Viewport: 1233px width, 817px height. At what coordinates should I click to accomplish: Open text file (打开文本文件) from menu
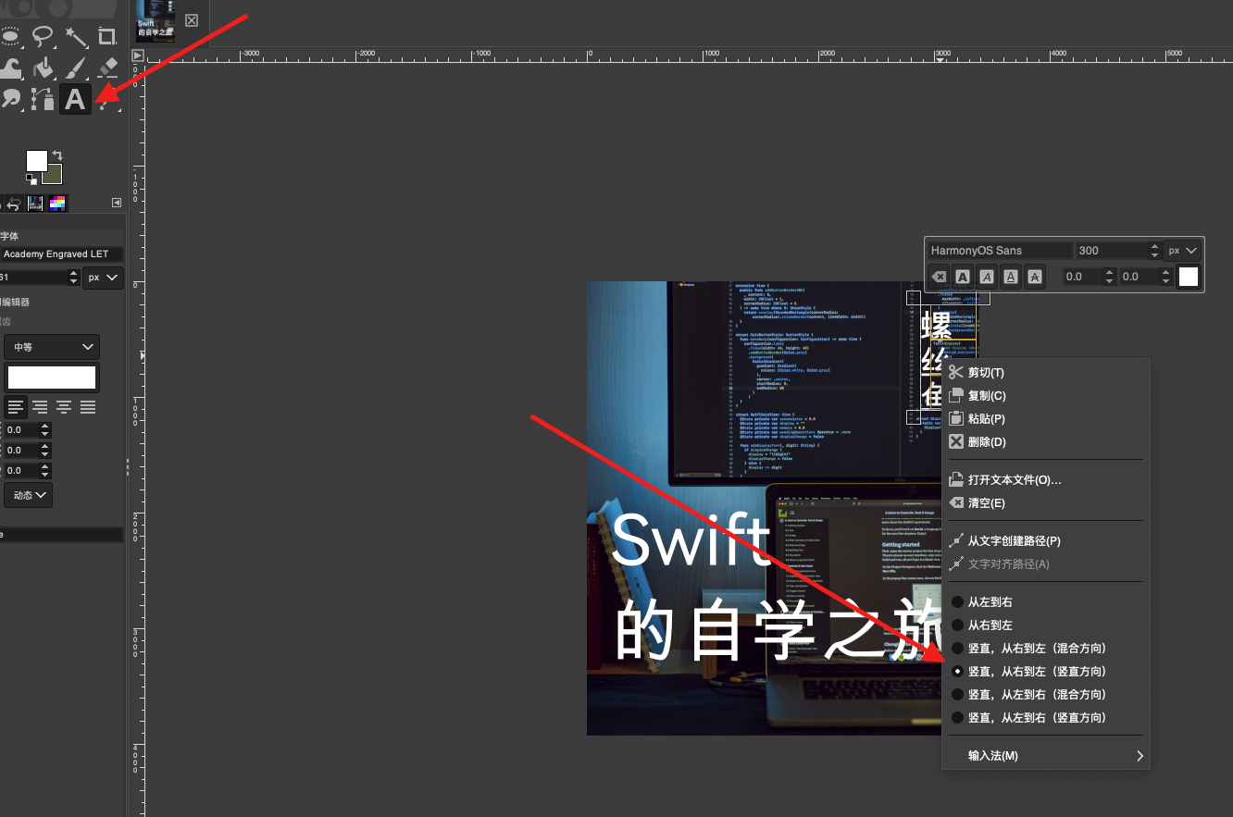[1046, 479]
